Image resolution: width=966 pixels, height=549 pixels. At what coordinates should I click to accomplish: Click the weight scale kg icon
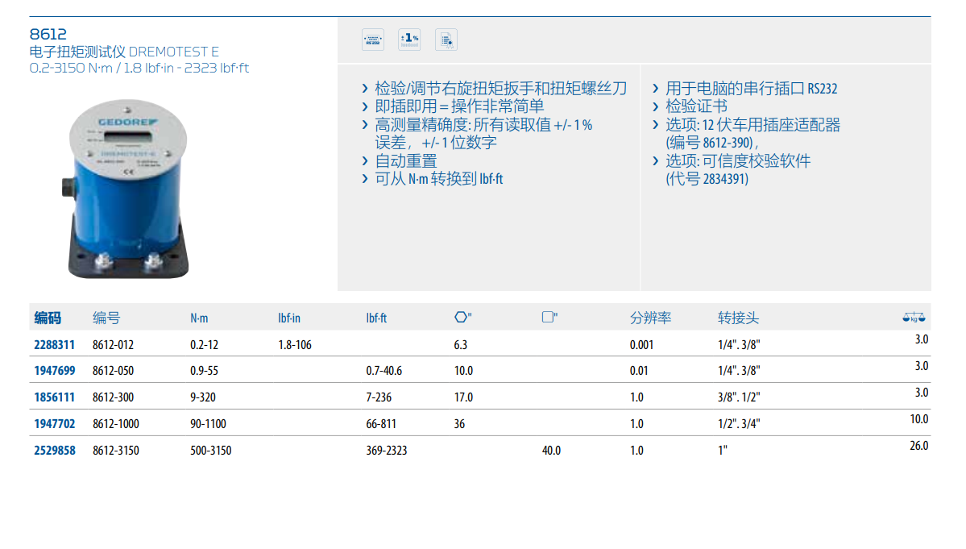[914, 318]
